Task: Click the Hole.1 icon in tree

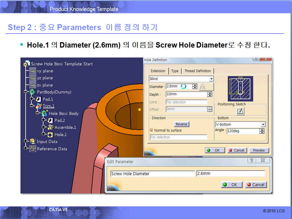Action: coord(50,135)
